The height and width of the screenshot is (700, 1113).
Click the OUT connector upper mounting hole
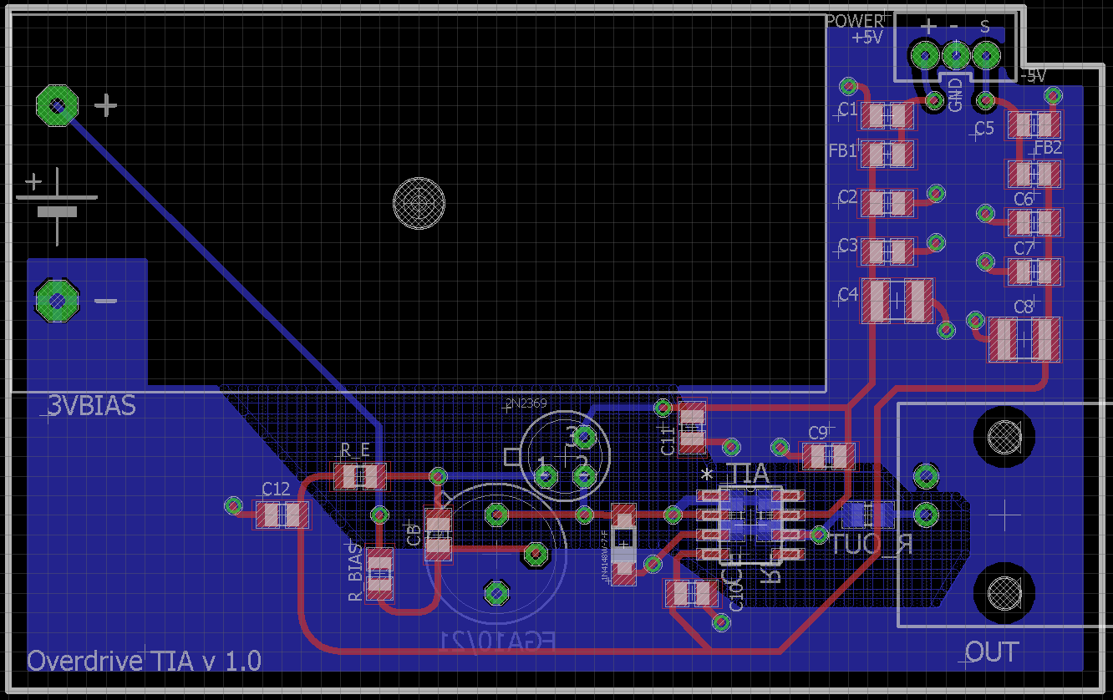pos(1004,435)
